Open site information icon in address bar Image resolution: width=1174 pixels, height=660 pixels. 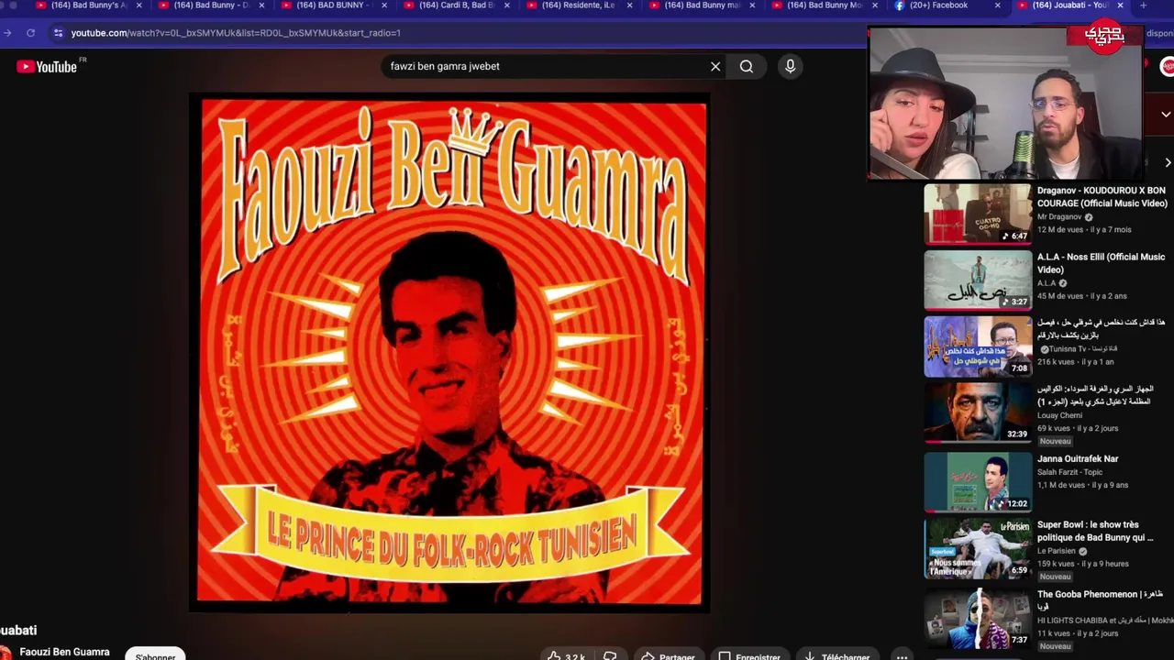[x=58, y=33]
